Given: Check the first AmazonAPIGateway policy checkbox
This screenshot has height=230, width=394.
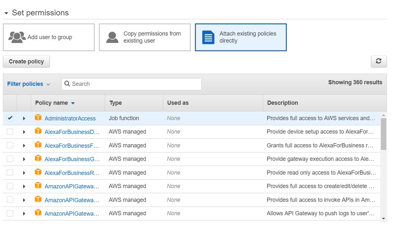Looking at the screenshot, I should (x=10, y=186).
